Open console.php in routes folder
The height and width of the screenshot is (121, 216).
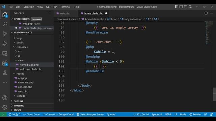pyautogui.click(x=25, y=87)
